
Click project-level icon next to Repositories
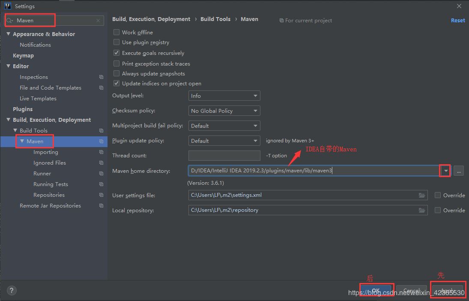point(101,195)
